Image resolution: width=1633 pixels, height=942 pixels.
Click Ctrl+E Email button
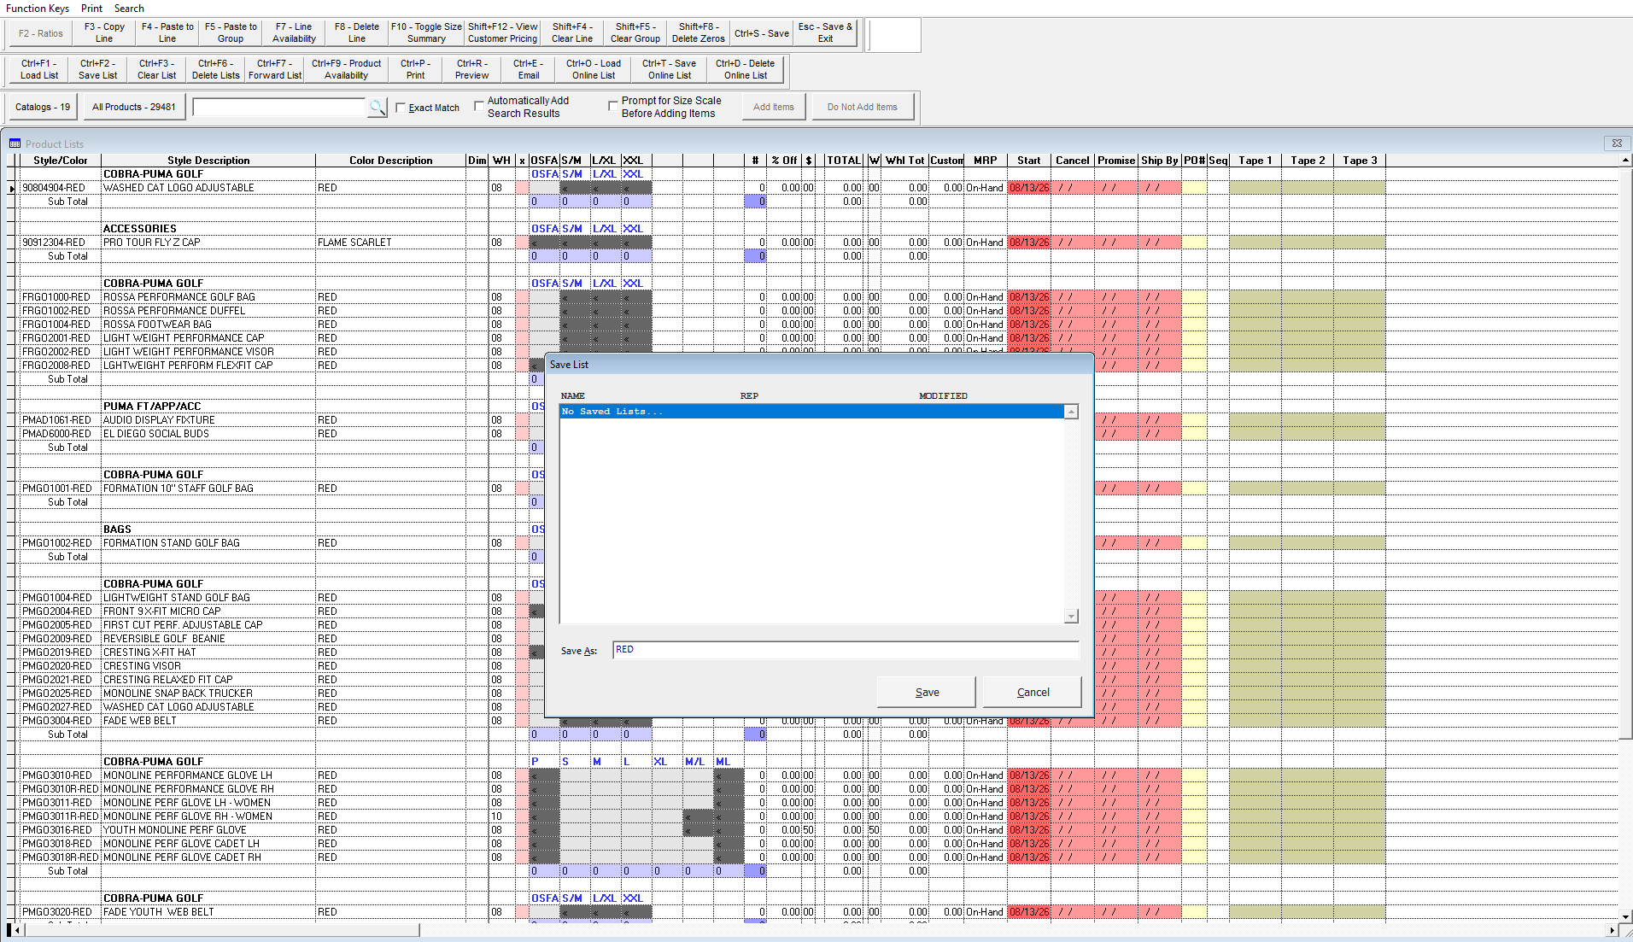pyautogui.click(x=529, y=69)
